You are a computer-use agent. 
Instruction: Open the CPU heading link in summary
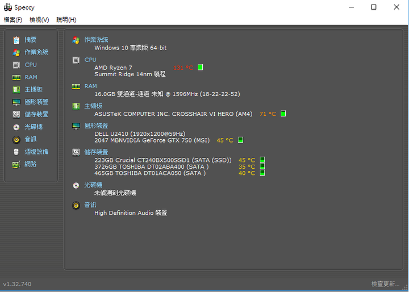[x=90, y=60]
